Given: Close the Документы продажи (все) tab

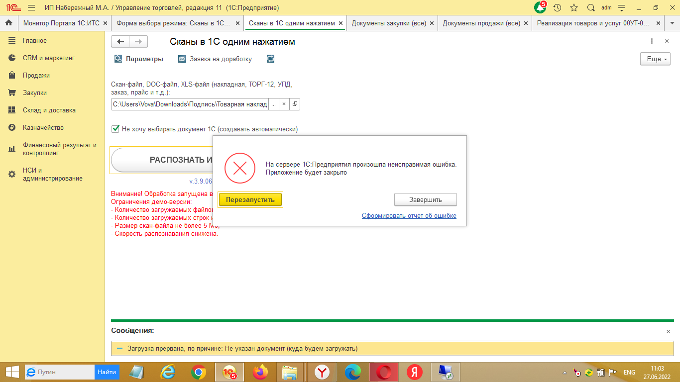Looking at the screenshot, I should (x=525, y=23).
